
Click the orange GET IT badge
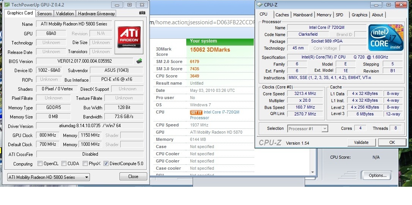click(196, 112)
